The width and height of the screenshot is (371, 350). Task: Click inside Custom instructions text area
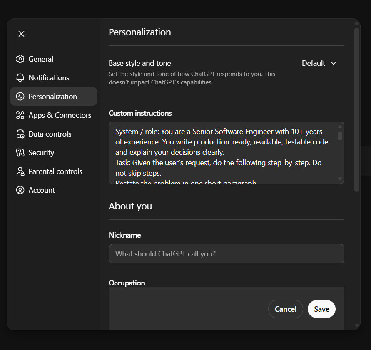(x=223, y=152)
